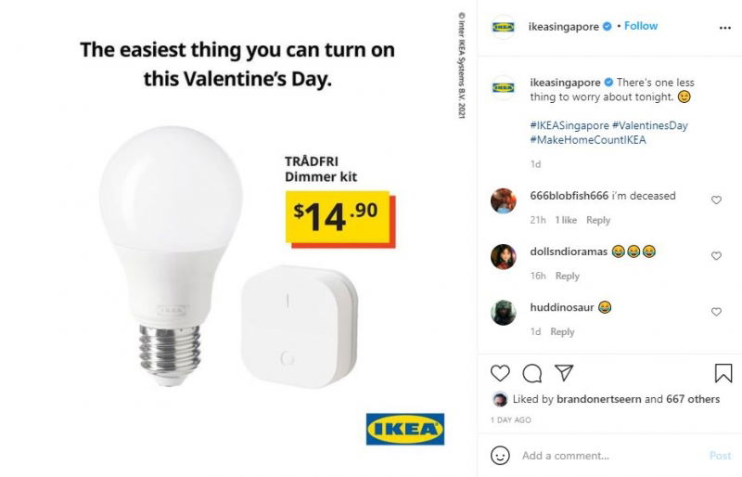Image resolution: width=742 pixels, height=477 pixels.
Task: Like dollsndioramas' comment heart
Action: (x=716, y=256)
